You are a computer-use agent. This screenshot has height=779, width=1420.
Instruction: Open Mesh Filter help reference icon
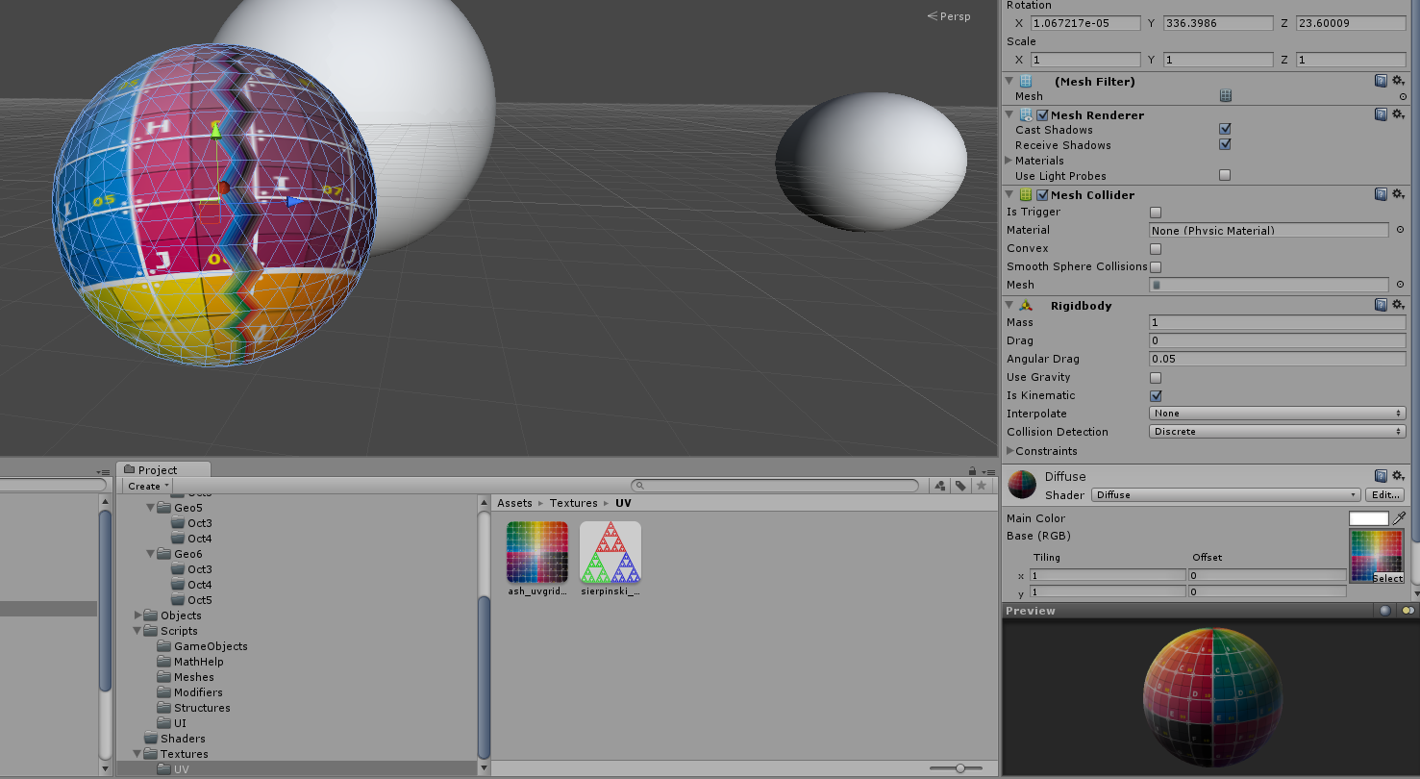point(1381,82)
